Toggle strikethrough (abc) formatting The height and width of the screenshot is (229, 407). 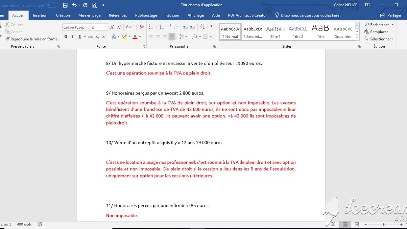click(90, 37)
